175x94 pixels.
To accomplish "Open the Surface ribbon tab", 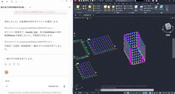I will tap(86, 4).
